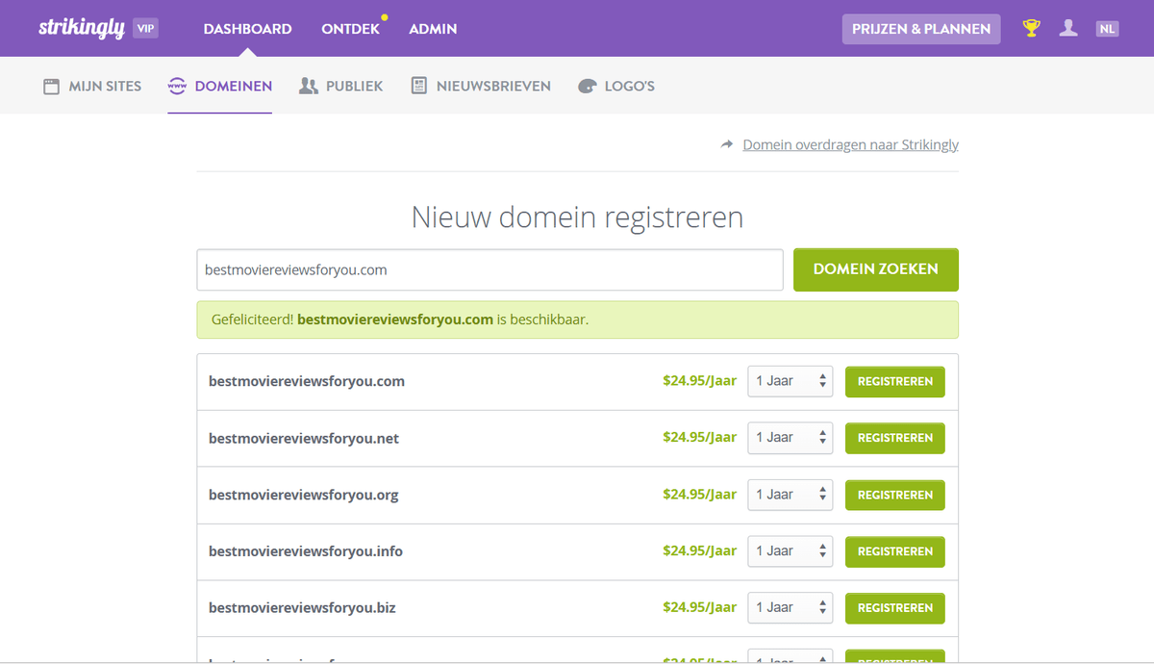
Task: Click the VIP badge next to the Strikingly logo
Action: pos(142,28)
